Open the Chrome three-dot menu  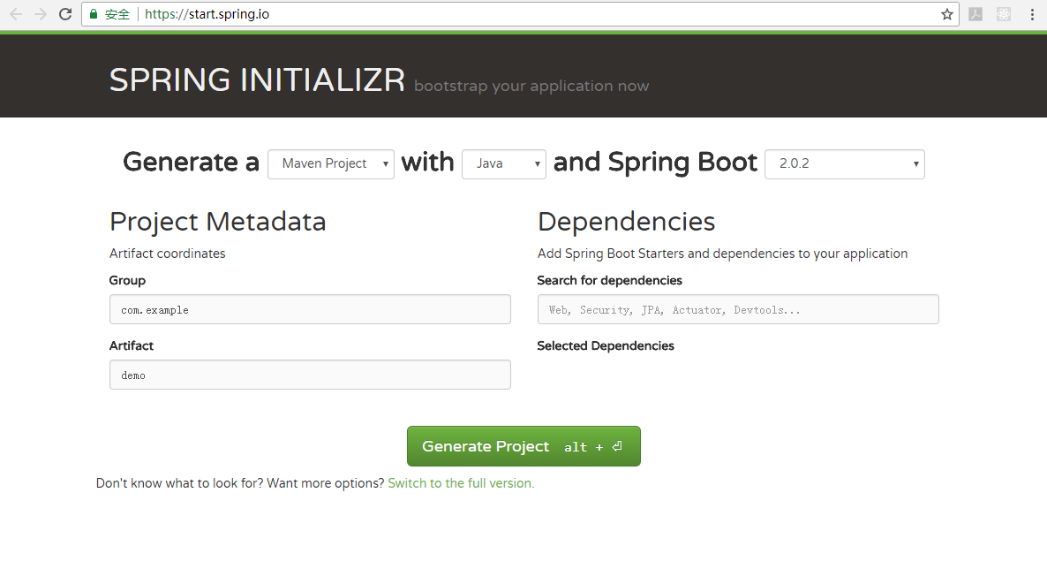coord(1031,14)
